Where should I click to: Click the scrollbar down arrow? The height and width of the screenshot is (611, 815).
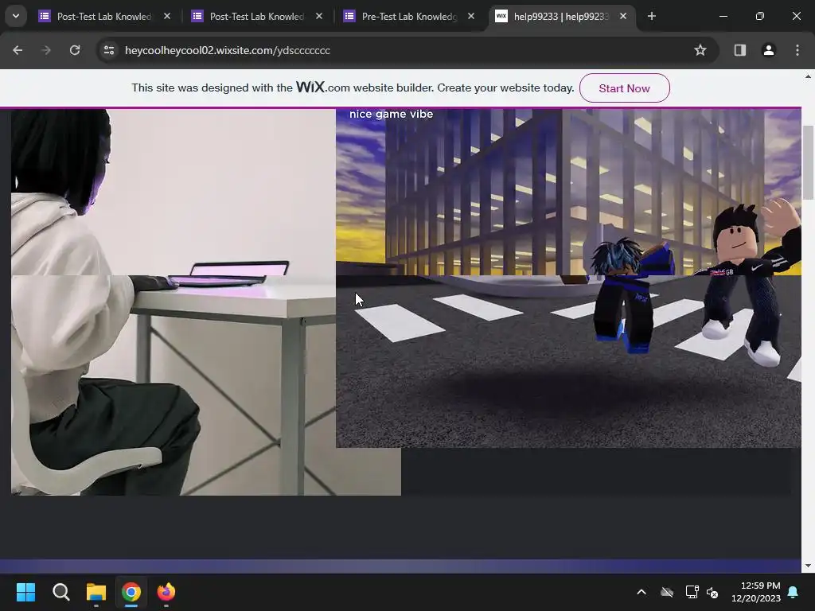[x=808, y=566]
